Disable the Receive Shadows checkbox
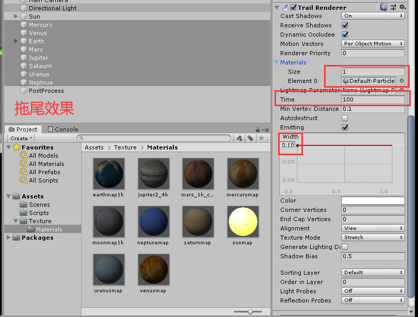The image size is (418, 317). [x=345, y=25]
